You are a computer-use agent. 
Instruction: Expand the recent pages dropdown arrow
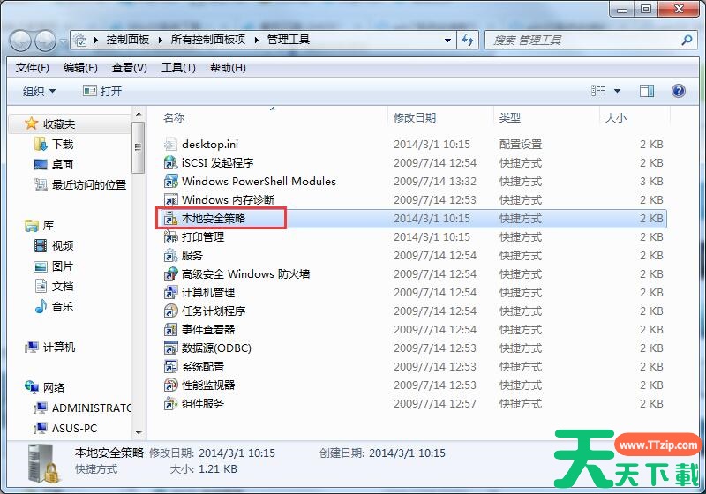pyautogui.click(x=63, y=41)
